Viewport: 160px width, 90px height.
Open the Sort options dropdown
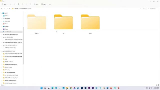36,4
